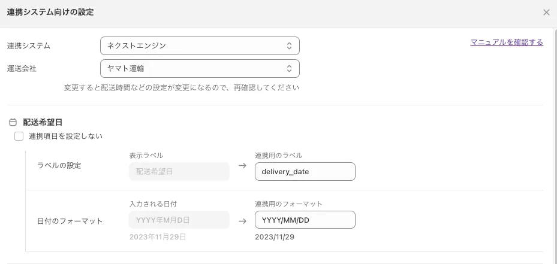Click the arrow icon in ラベルの設定 row

tap(242, 166)
